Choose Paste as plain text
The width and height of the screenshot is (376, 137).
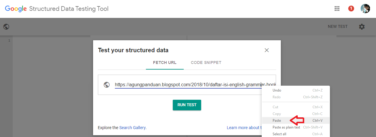click(286, 127)
